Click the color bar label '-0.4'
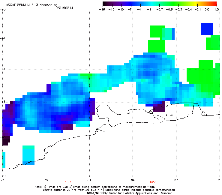This screenshot has height=195, width=222. click(189, 10)
